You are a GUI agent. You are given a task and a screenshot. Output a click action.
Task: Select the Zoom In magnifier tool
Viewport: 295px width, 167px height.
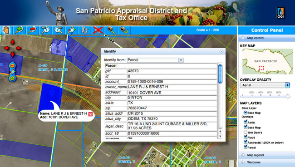19,30
